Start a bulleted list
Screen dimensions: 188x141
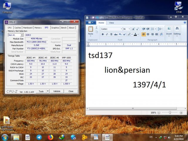pyautogui.click(x=152, y=29)
